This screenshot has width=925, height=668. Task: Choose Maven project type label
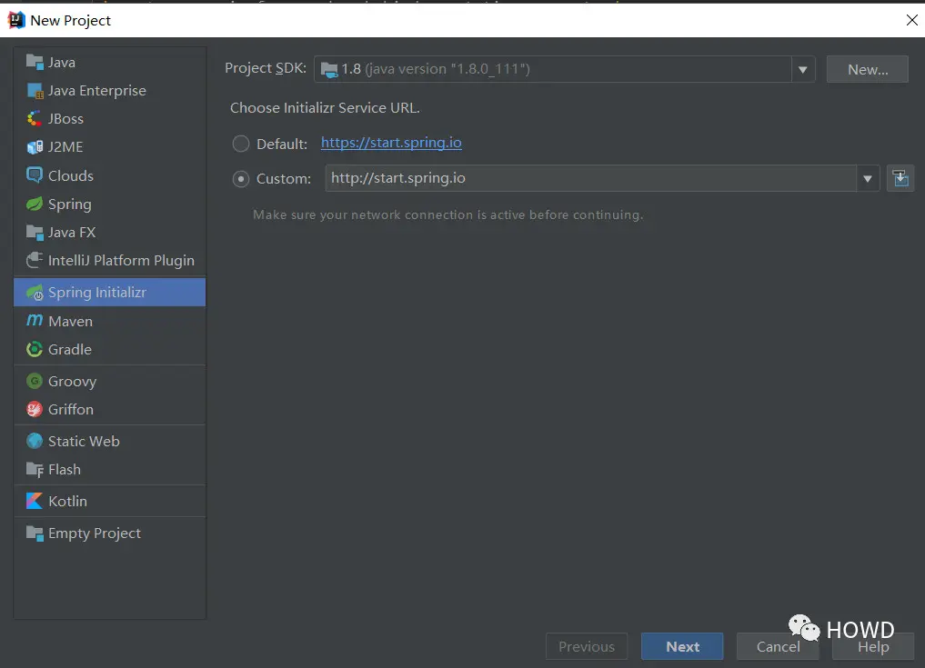[70, 322]
